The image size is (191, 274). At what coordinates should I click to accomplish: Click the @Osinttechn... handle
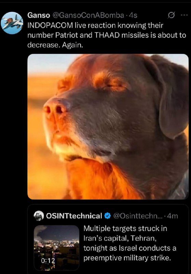coord(138,216)
